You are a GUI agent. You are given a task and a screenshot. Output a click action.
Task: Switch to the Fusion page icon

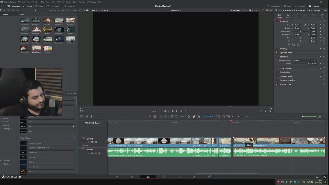pos(163,177)
